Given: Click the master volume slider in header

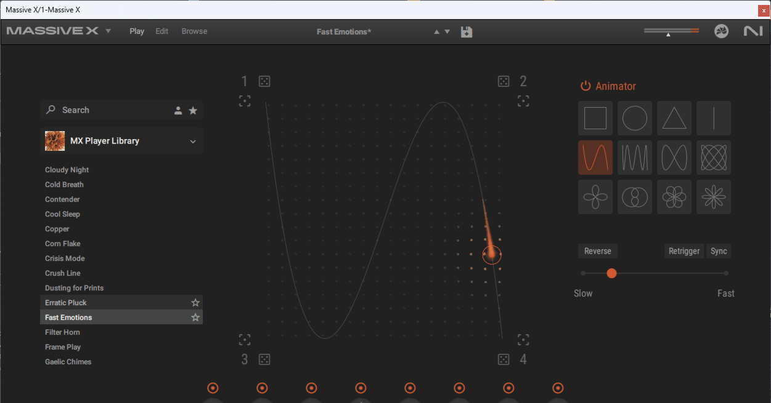Looking at the screenshot, I should (671, 31).
